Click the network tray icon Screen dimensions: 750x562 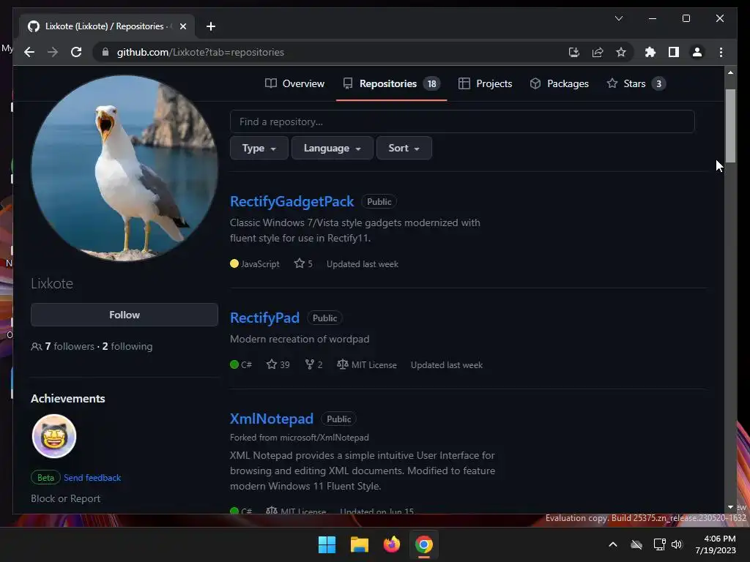tap(660, 544)
